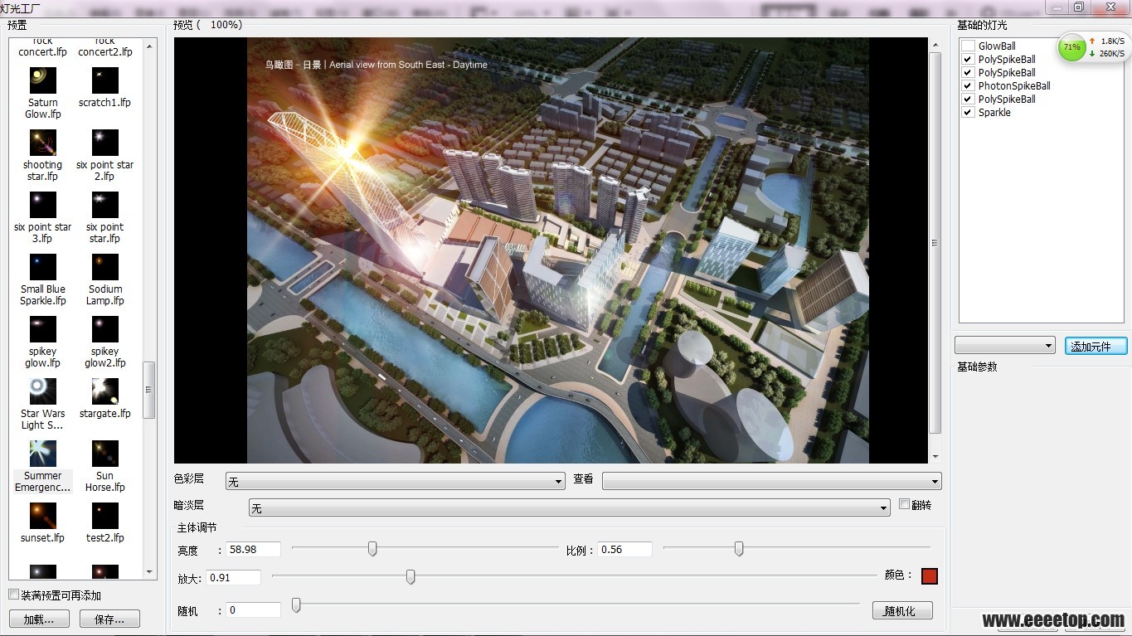Viewport: 1132px width, 636px height.
Task: Turn off the Sparkle element checkbox
Action: tap(968, 113)
